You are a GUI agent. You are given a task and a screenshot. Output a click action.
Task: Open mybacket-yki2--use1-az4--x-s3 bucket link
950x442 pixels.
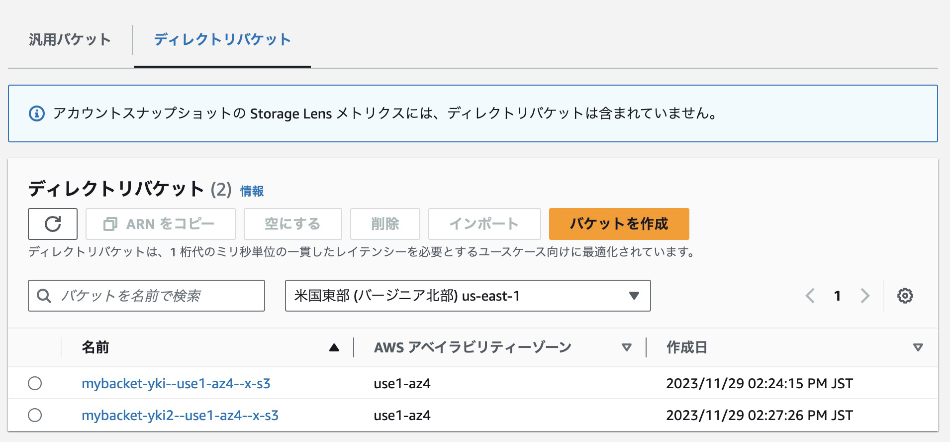180,415
